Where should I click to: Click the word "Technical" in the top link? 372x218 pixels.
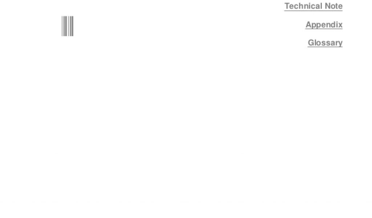[x=303, y=6]
